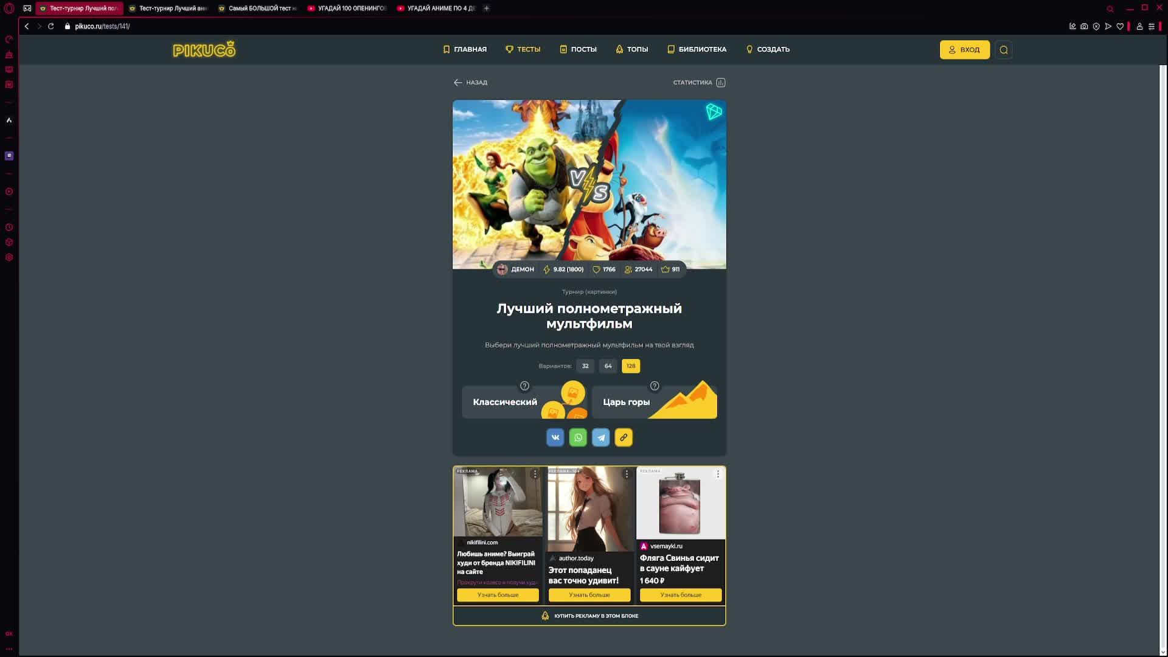Image resolution: width=1168 pixels, height=657 pixels.
Task: Select 32 variants option
Action: coord(585,366)
